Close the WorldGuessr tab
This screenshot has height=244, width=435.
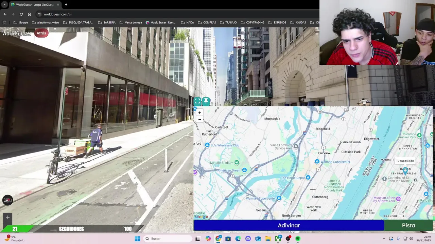[58, 5]
